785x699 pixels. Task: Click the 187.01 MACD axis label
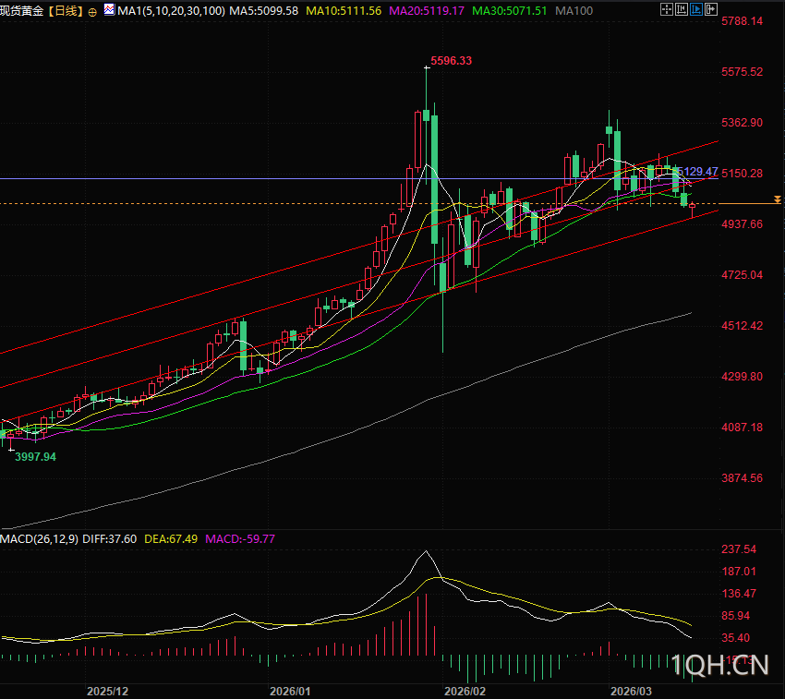click(x=739, y=572)
